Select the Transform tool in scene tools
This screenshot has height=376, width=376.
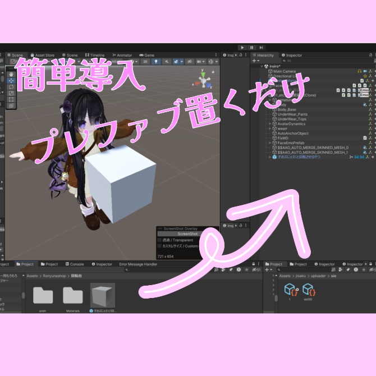point(11,106)
